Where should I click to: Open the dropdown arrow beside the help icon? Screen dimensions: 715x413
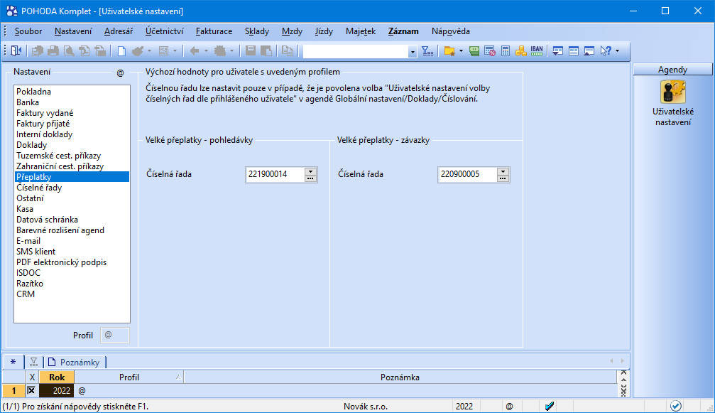(618, 50)
